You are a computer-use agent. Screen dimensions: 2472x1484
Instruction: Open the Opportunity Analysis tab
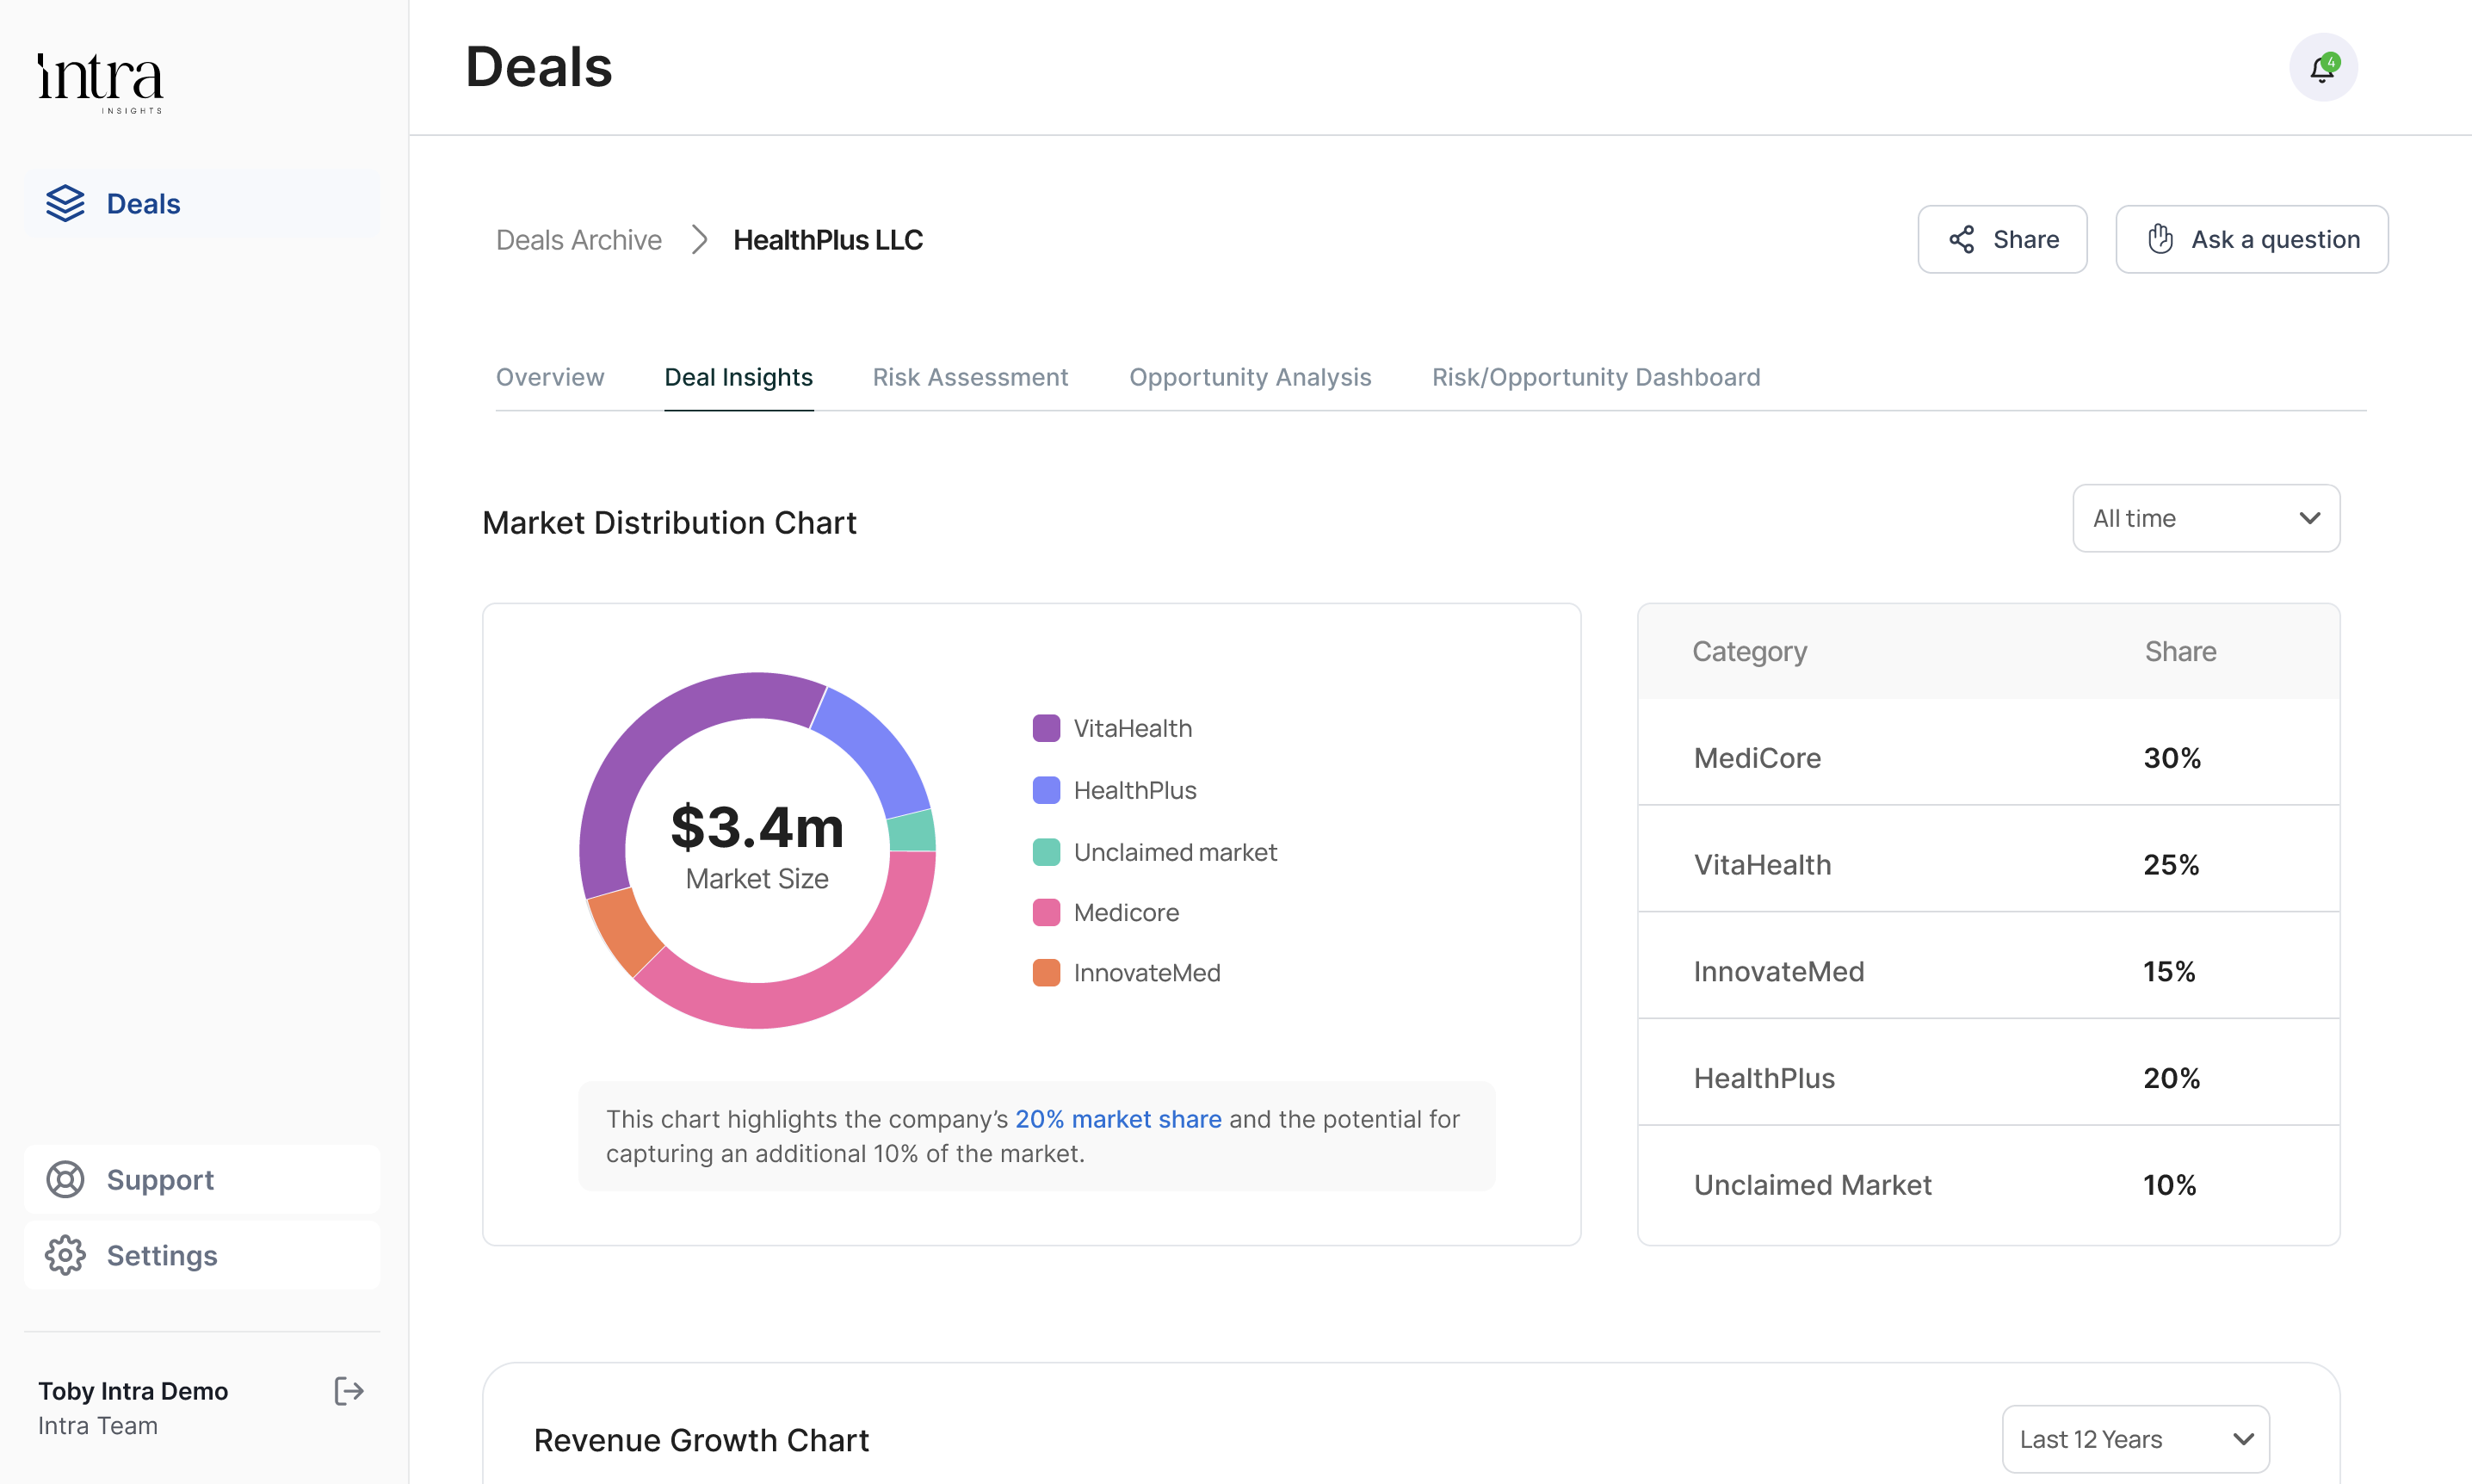point(1250,377)
